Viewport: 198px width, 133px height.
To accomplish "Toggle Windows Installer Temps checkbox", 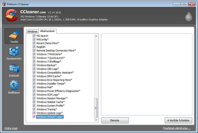I will coord(34,83).
